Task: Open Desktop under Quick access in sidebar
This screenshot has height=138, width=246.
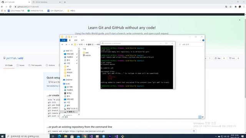Action: [69, 54]
